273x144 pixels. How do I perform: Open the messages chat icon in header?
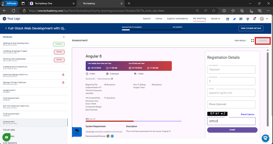[241, 19]
